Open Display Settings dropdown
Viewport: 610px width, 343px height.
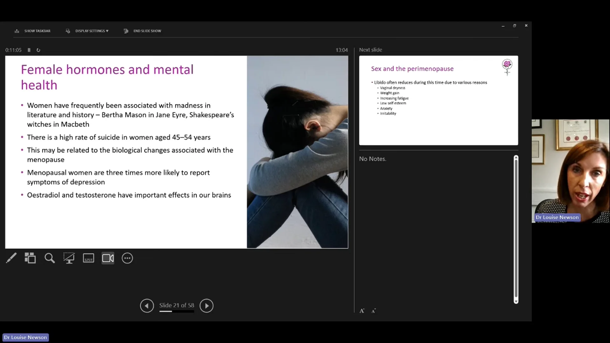click(x=87, y=31)
